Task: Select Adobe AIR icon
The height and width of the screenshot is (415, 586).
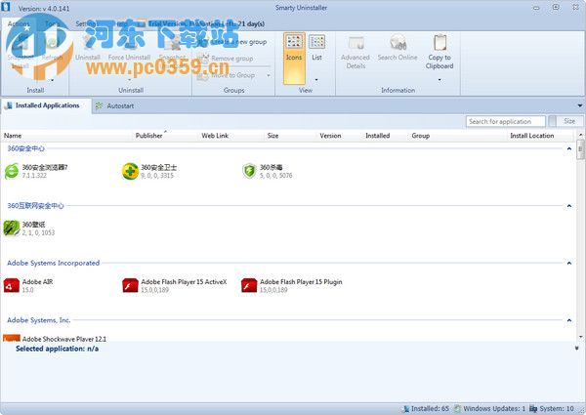Action: pos(12,285)
